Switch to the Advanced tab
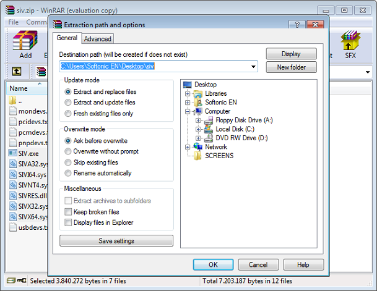The width and height of the screenshot is (377, 291). pos(98,39)
